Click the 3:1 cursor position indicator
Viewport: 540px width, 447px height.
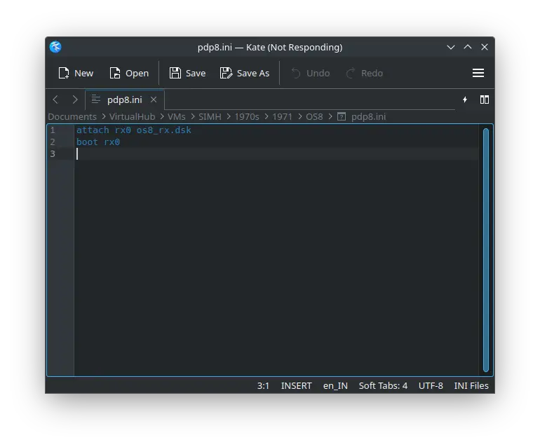click(x=263, y=385)
